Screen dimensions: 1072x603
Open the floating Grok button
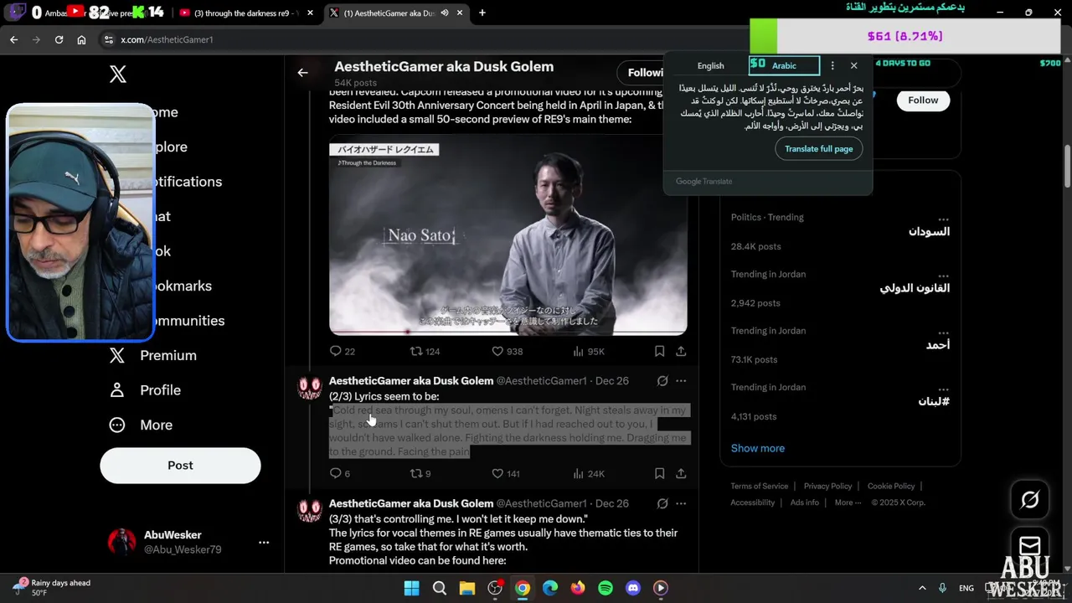(1030, 500)
